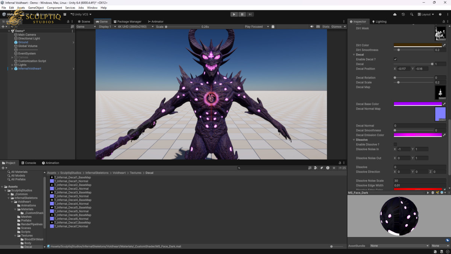Open the toolbar Help icon
451x254 pixels.
coord(440,14)
